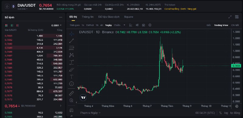Viewport: 243px width, 118px height.
Task: Select the crosshair cursor tool
Action: click(71, 33)
